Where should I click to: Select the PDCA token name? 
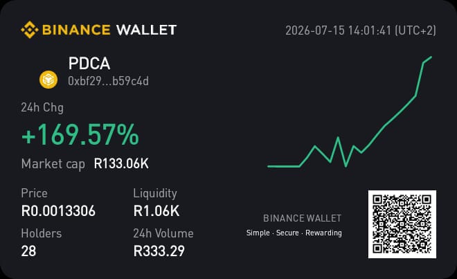coord(89,63)
